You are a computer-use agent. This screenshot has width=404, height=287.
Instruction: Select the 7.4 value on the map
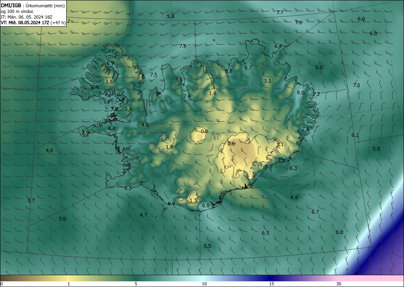187,96
